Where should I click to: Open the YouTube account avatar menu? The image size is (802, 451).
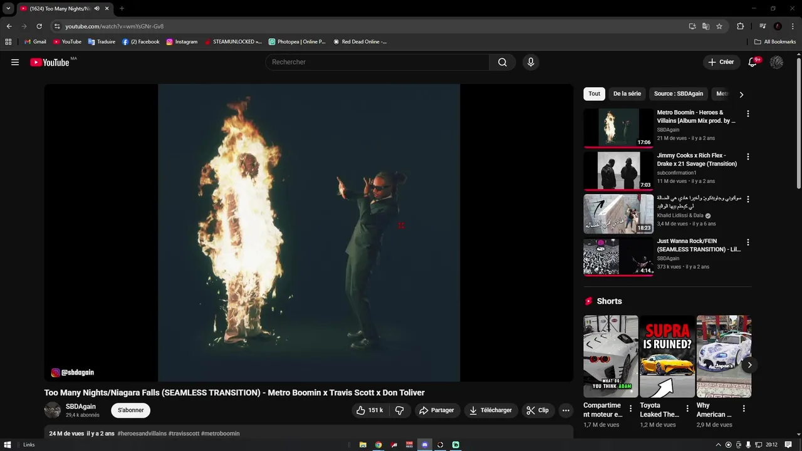click(x=776, y=62)
